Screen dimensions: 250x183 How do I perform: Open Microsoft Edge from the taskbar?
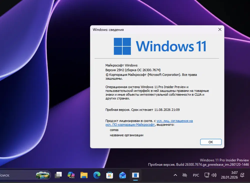(97, 175)
